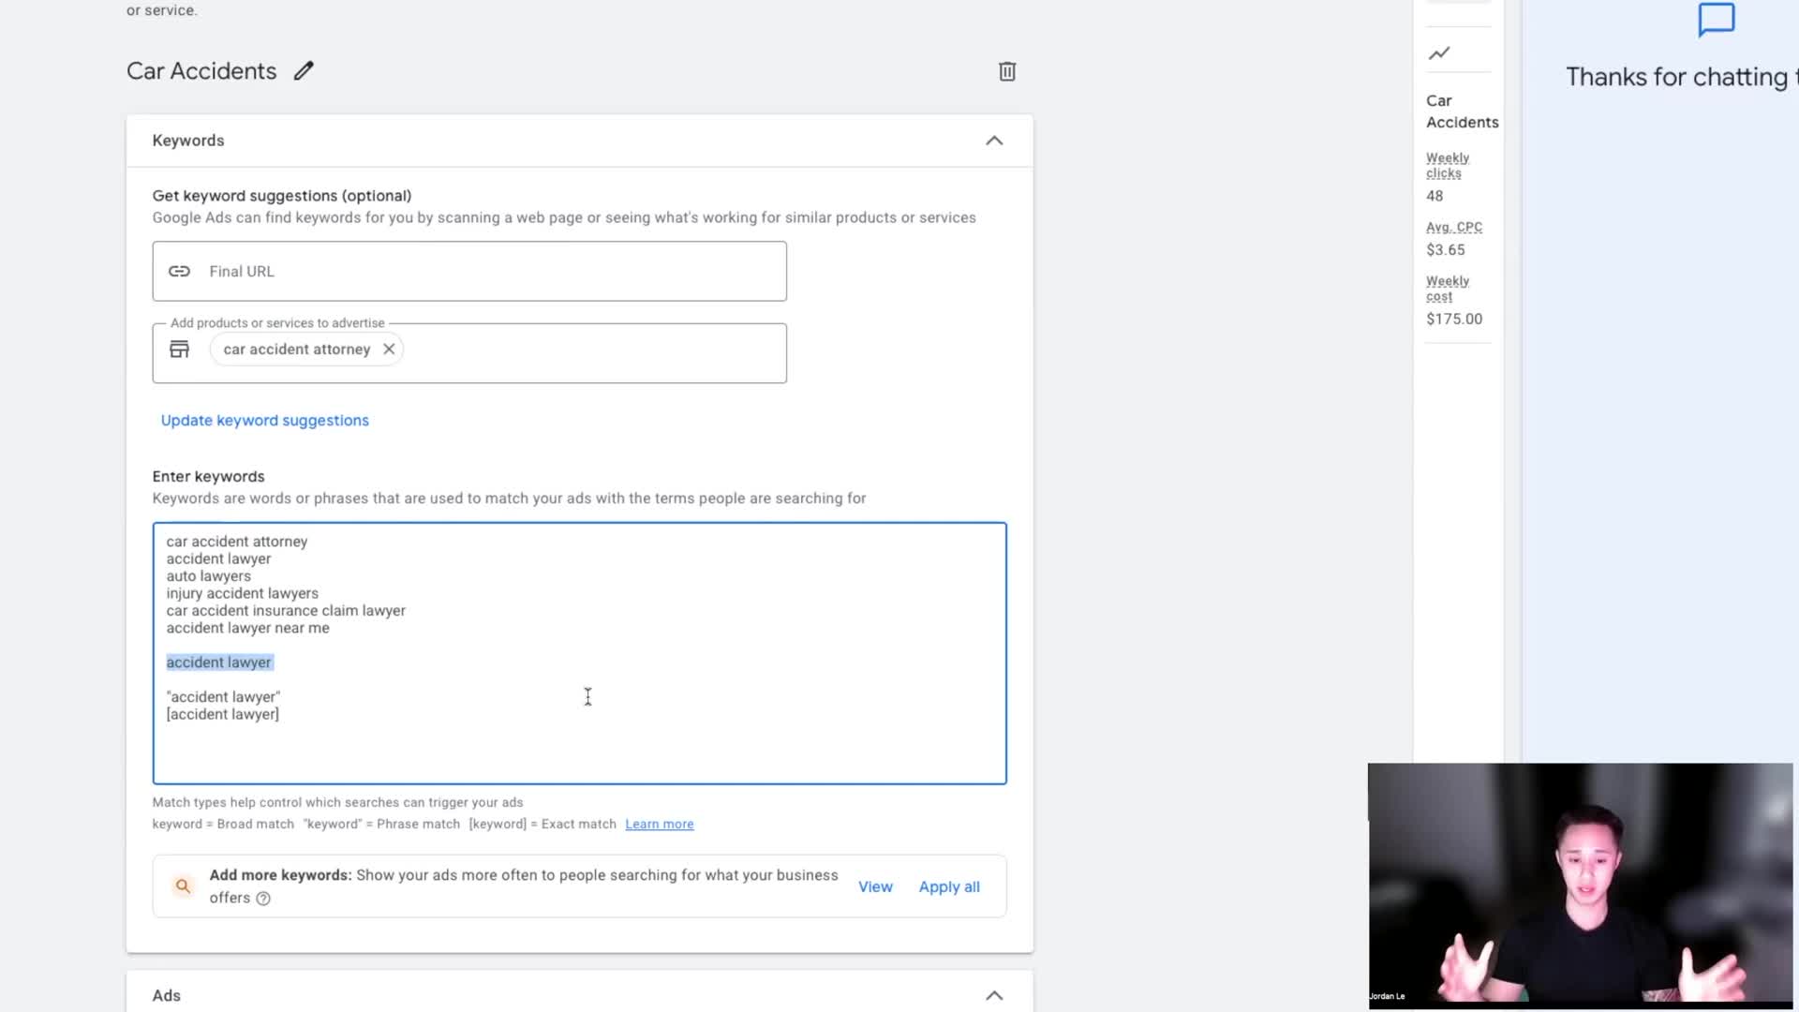Viewport: 1799px width, 1012px height.
Task: Click the Weekly cost metric label
Action: (x=1448, y=289)
